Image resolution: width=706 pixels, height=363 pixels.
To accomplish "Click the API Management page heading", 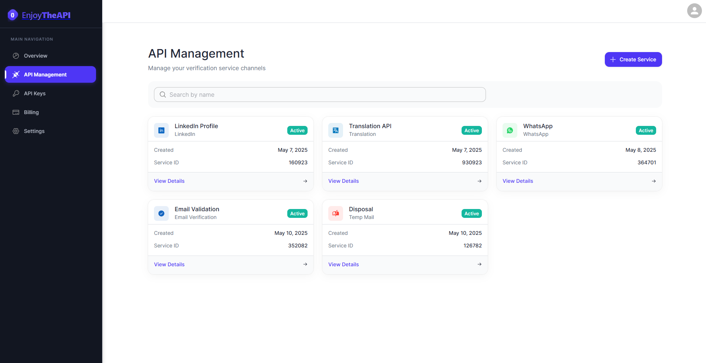I will [196, 54].
